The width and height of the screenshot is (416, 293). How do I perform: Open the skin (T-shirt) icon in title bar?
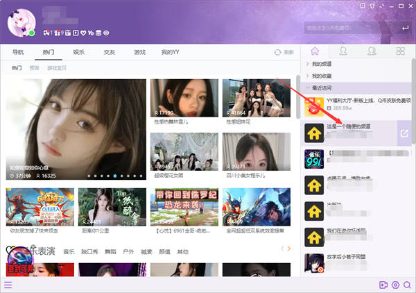pos(372,6)
